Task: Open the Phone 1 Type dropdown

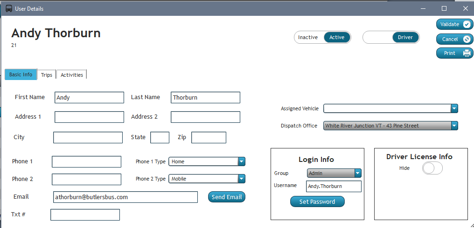Action: pos(242,161)
